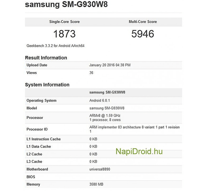
Task: Select the 5946 multi-core score value
Action: coord(143,34)
